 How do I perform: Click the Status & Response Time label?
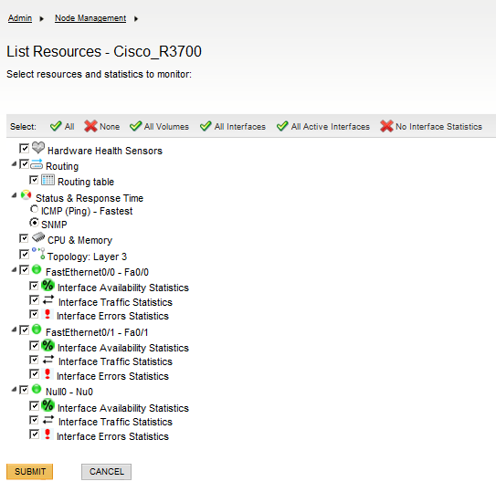[x=90, y=198]
